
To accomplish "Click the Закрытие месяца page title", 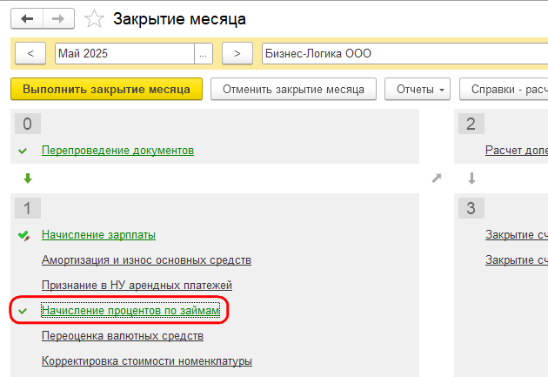I will point(179,19).
